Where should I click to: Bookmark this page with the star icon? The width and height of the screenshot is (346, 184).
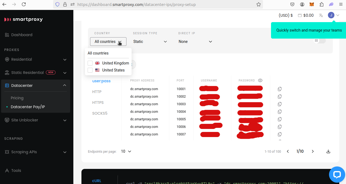coord(259,4)
